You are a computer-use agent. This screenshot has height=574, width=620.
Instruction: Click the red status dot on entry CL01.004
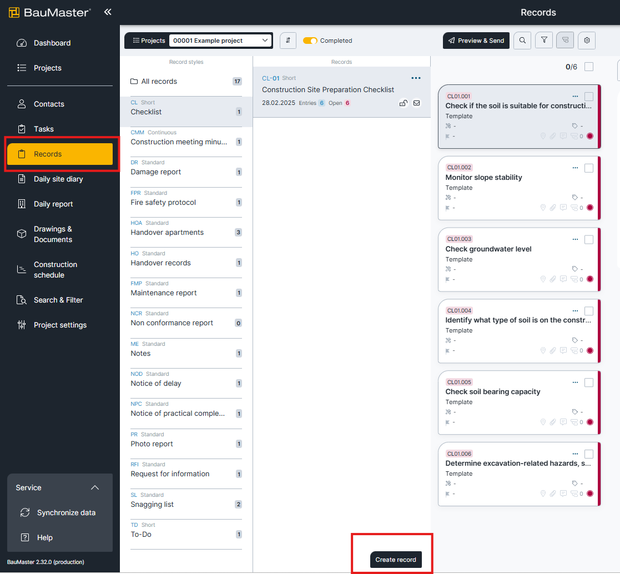590,350
